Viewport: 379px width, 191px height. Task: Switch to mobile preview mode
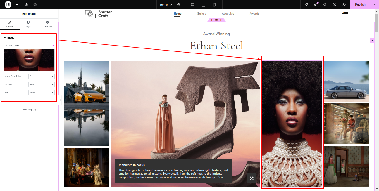pos(214,5)
